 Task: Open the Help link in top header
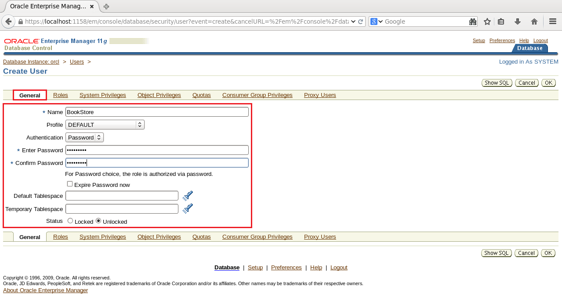click(524, 40)
